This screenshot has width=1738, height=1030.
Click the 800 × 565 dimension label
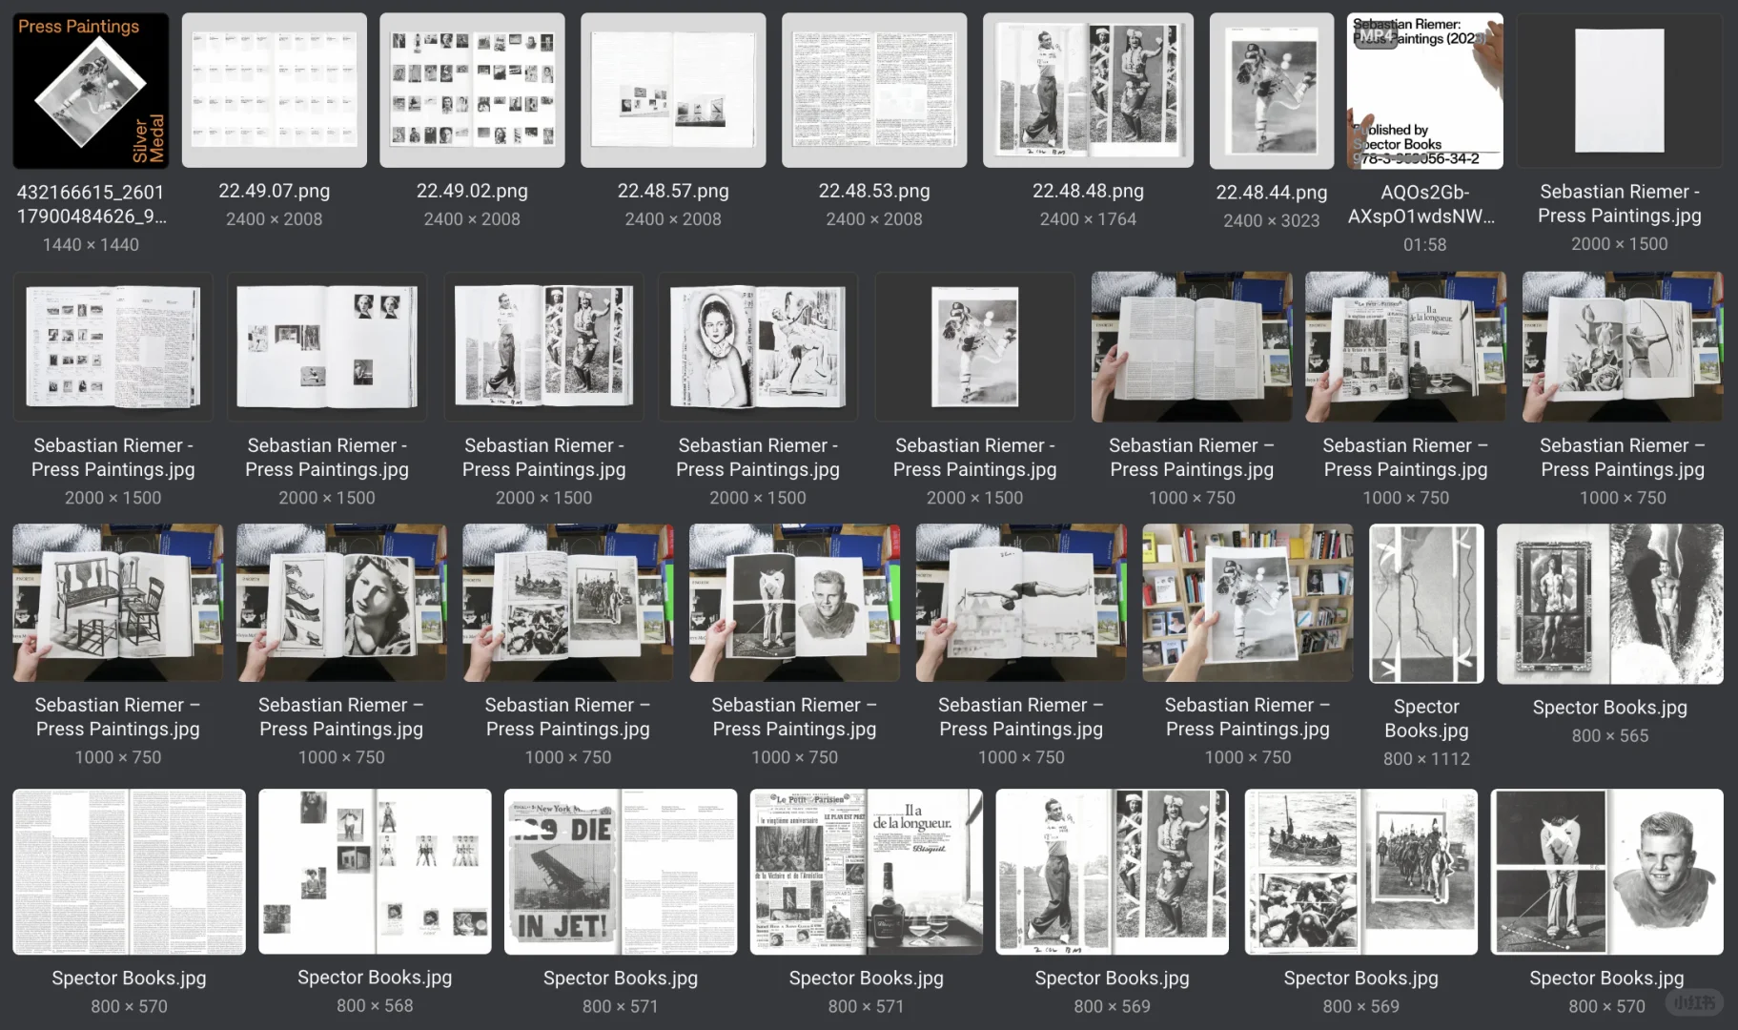coord(1610,735)
